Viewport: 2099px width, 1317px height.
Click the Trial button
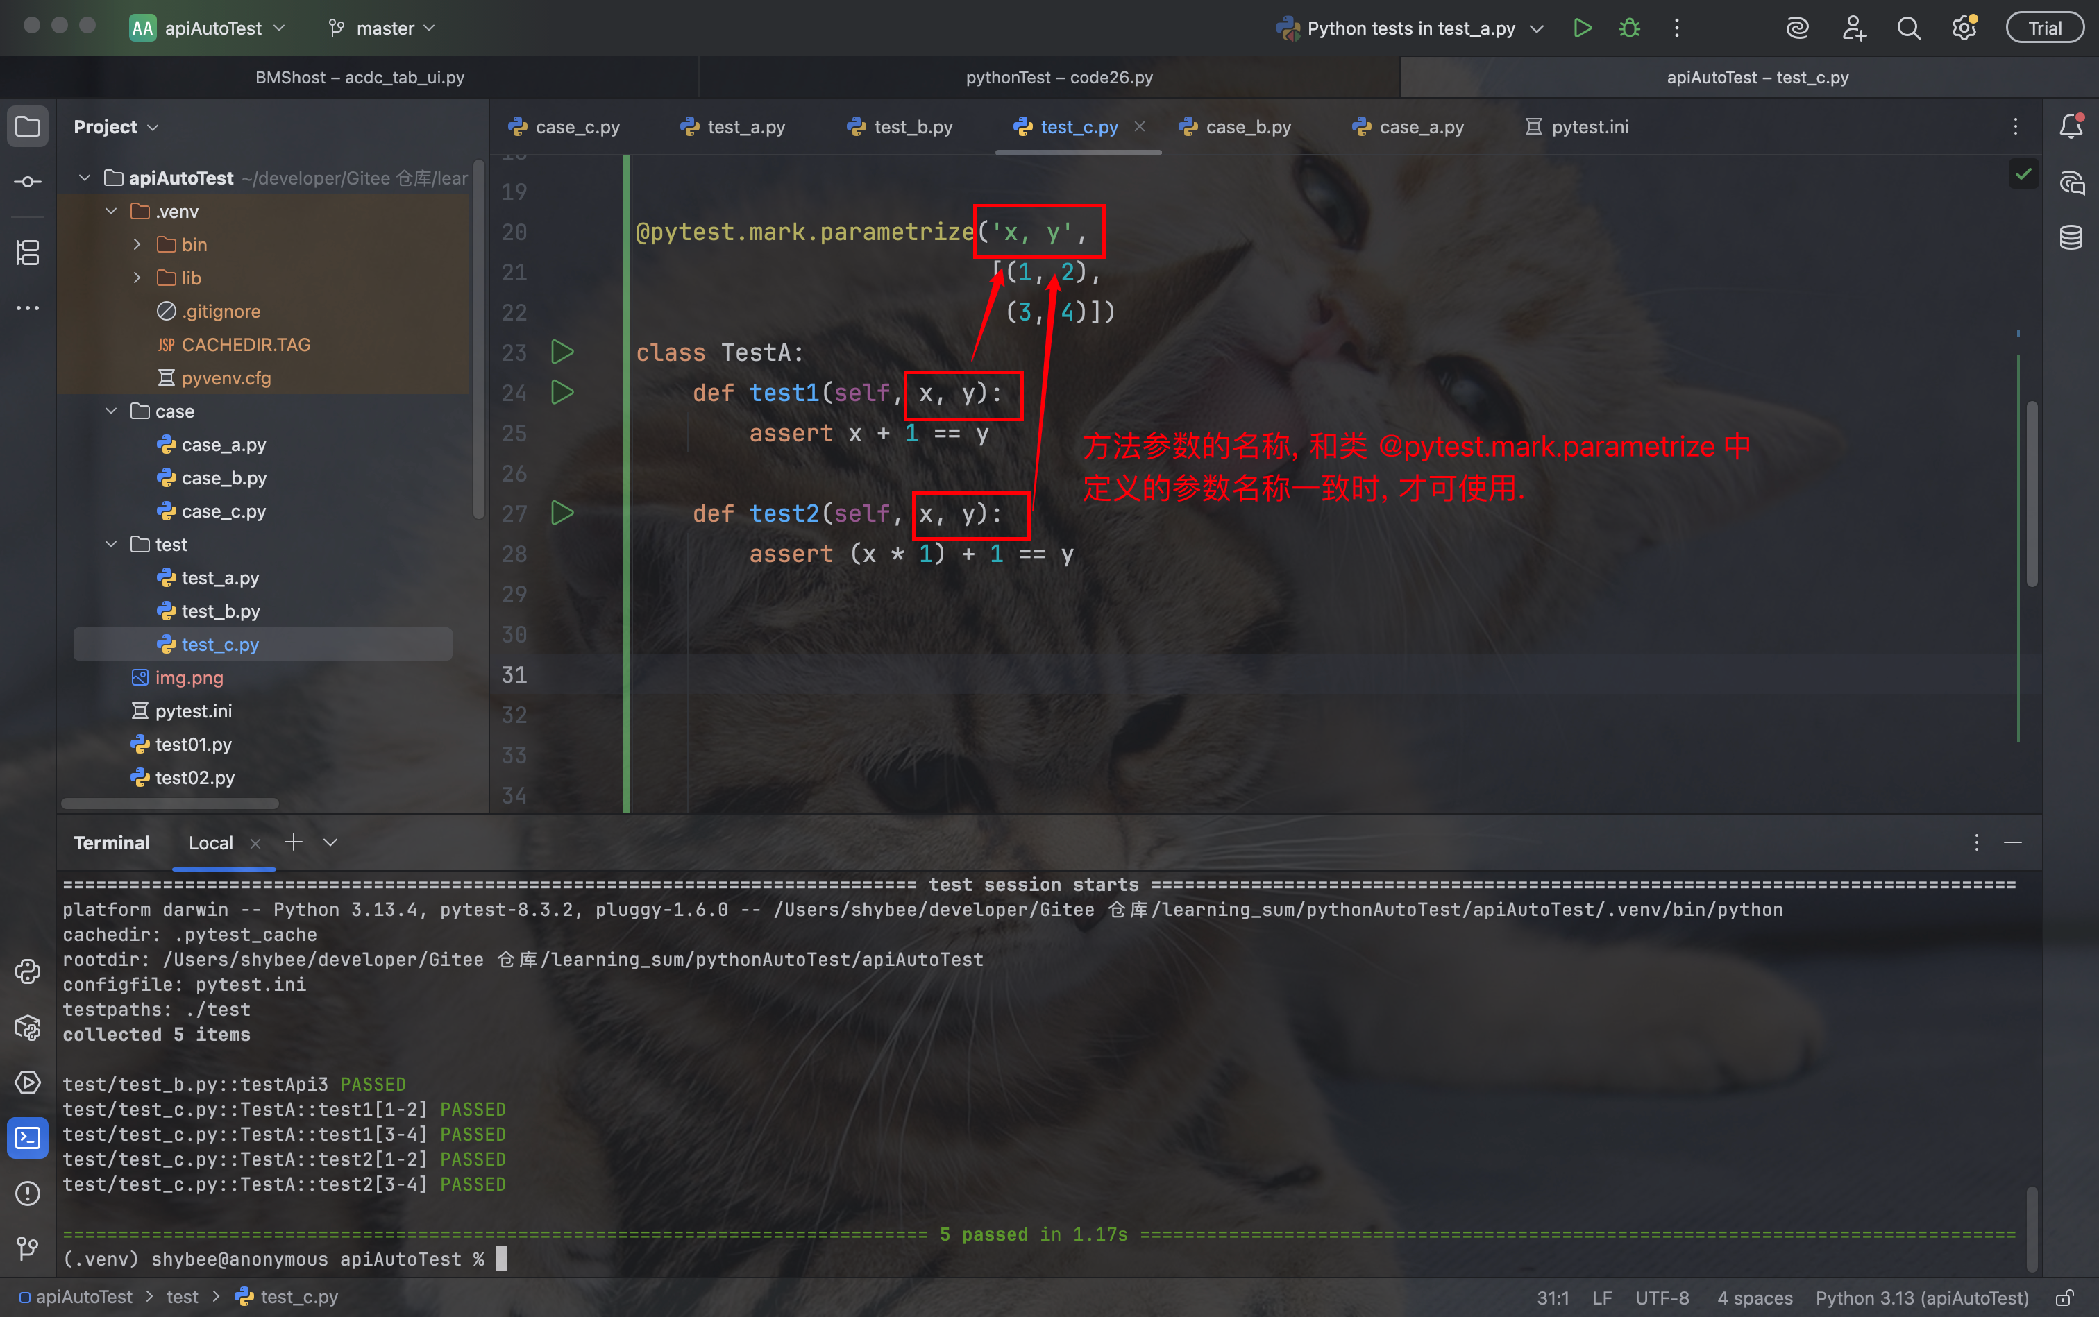point(2044,28)
